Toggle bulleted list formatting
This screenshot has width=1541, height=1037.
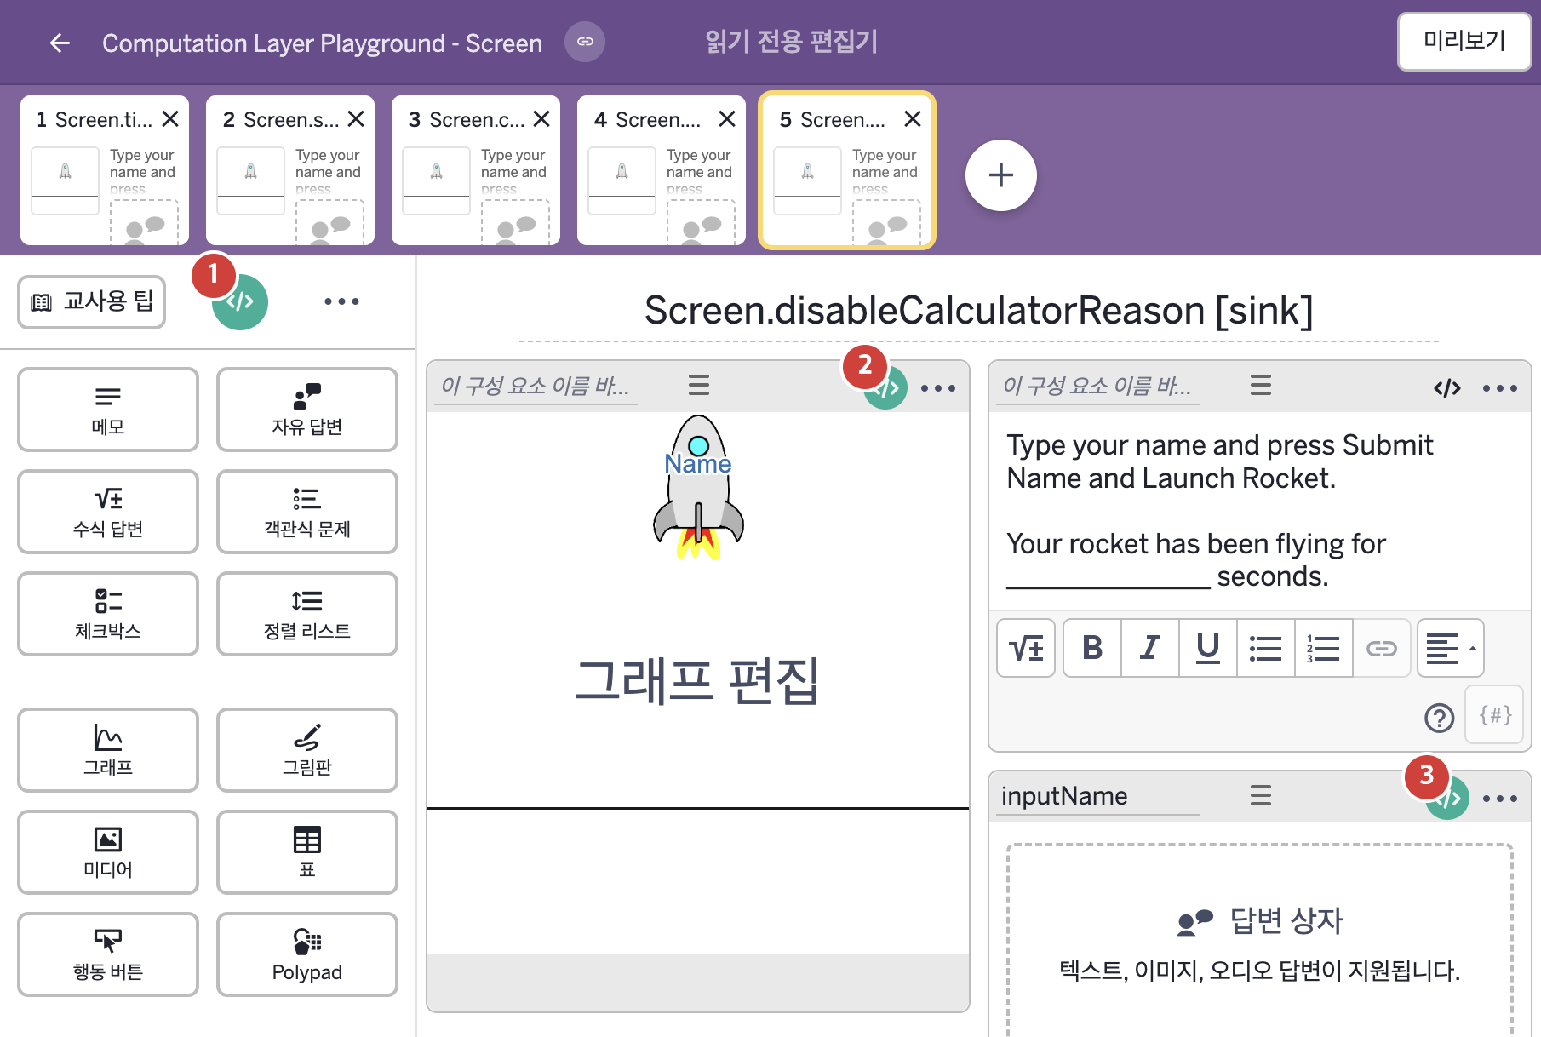point(1266,648)
